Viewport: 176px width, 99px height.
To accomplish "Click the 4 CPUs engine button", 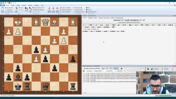I will click(116, 68).
